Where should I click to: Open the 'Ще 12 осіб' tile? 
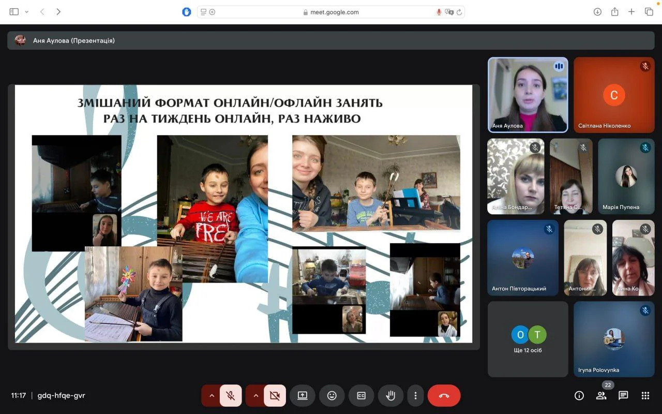tap(528, 339)
